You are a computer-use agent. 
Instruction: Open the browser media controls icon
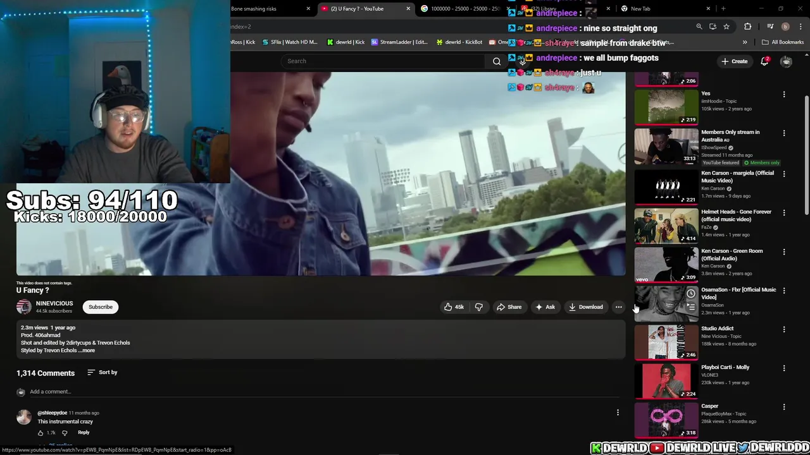coord(770,27)
